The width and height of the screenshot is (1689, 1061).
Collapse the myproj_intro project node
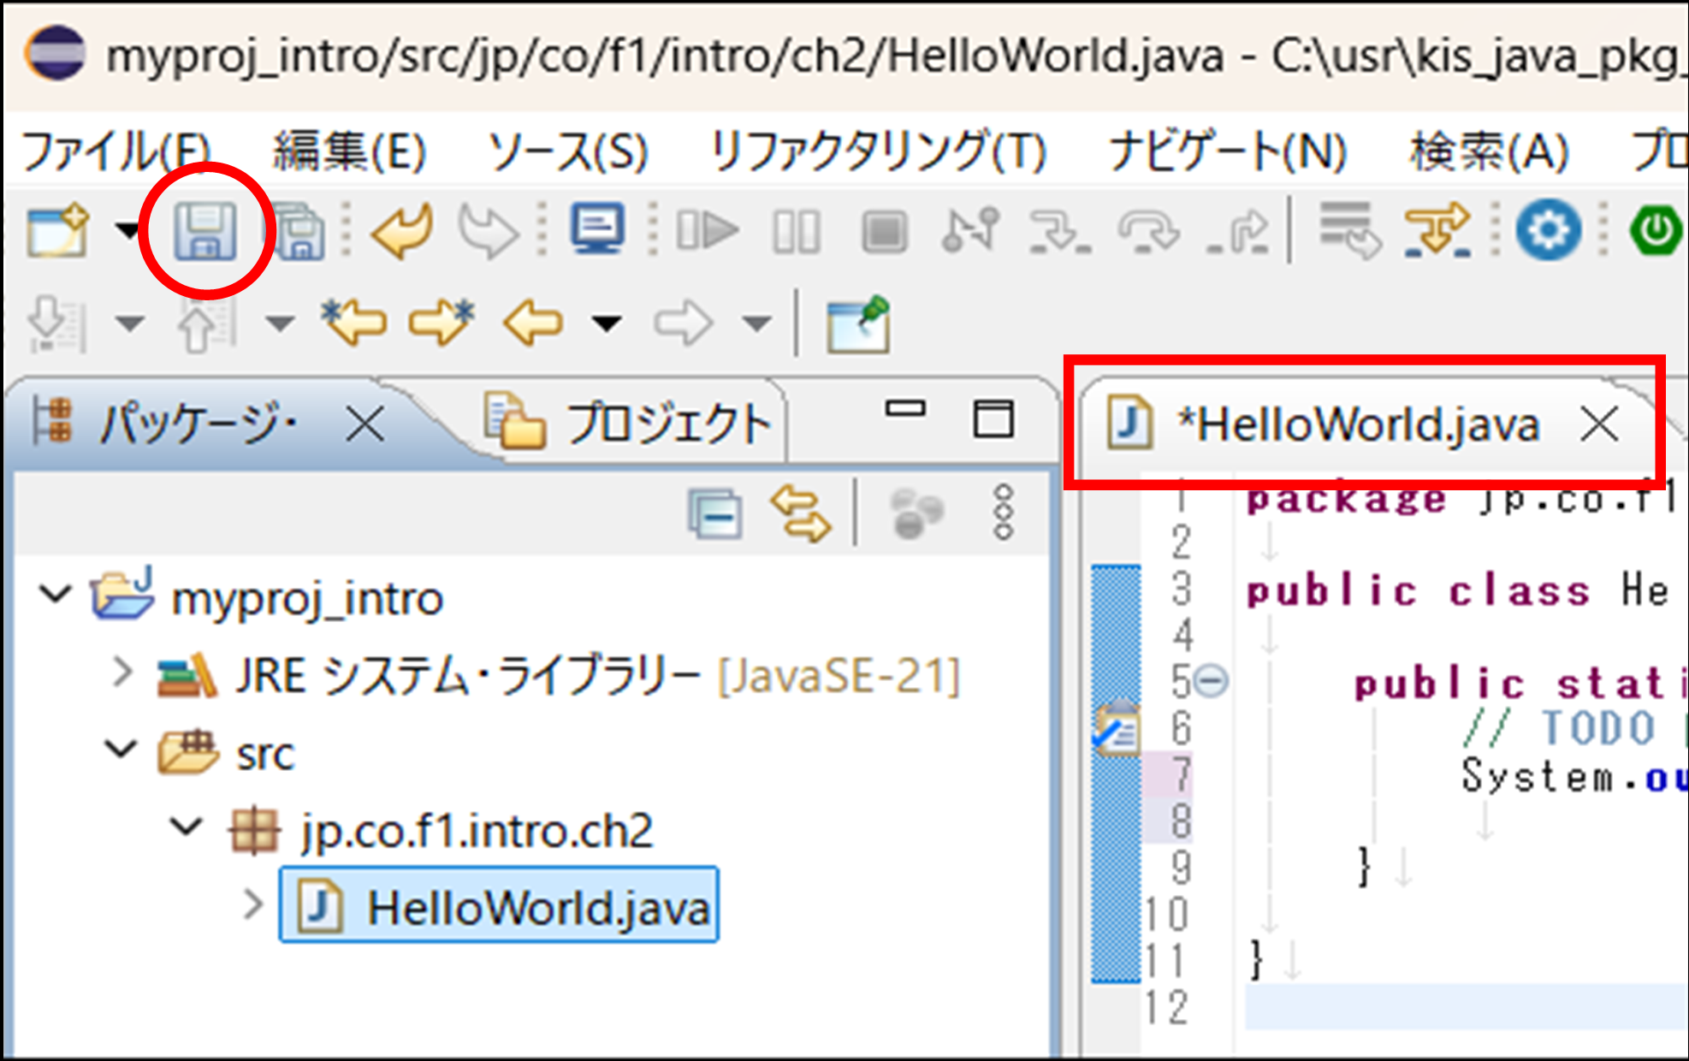(x=56, y=593)
